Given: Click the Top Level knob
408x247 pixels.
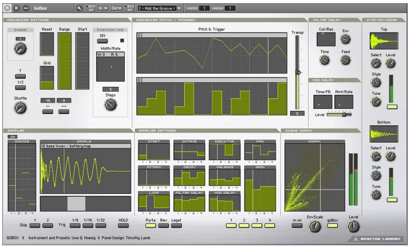Looking at the screenshot, I should (x=390, y=63).
